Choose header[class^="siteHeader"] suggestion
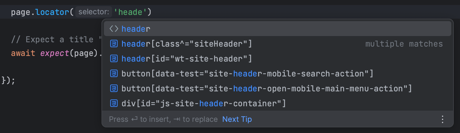The width and height of the screenshot is (460, 133). 277,44
